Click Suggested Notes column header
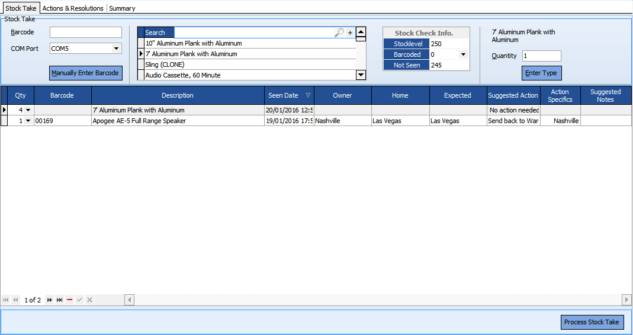Image resolution: width=633 pixels, height=335 pixels. [x=606, y=95]
